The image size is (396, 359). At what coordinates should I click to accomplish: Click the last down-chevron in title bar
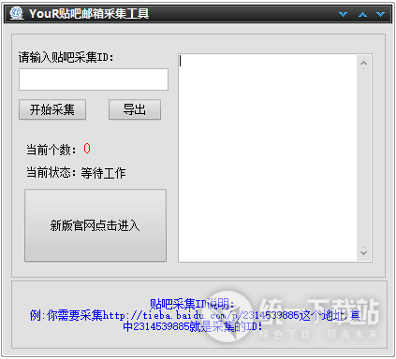(380, 14)
